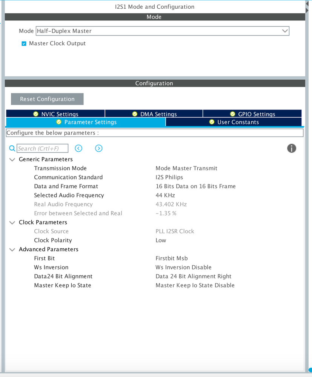Click the Firstbit Msb value

point(172,259)
